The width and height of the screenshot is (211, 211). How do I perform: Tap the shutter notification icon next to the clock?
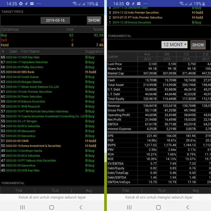coord(21,4)
